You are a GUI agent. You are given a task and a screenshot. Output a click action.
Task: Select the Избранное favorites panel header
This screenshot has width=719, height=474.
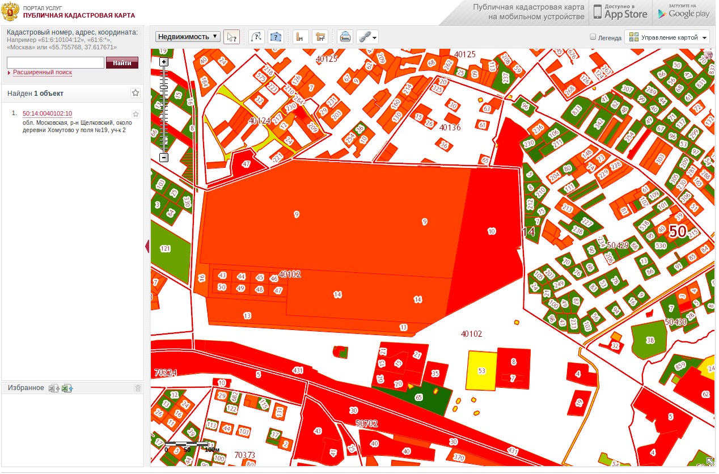(x=73, y=388)
